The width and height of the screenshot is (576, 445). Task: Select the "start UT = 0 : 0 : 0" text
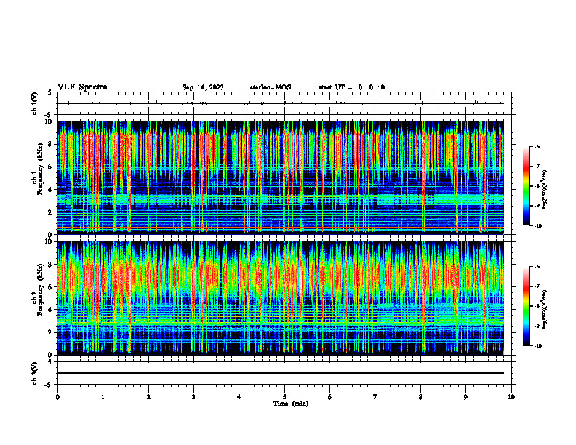351,87
